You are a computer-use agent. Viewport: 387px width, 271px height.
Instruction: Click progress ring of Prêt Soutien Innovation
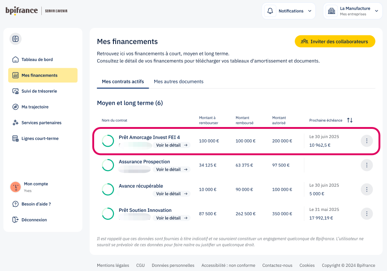click(x=108, y=214)
